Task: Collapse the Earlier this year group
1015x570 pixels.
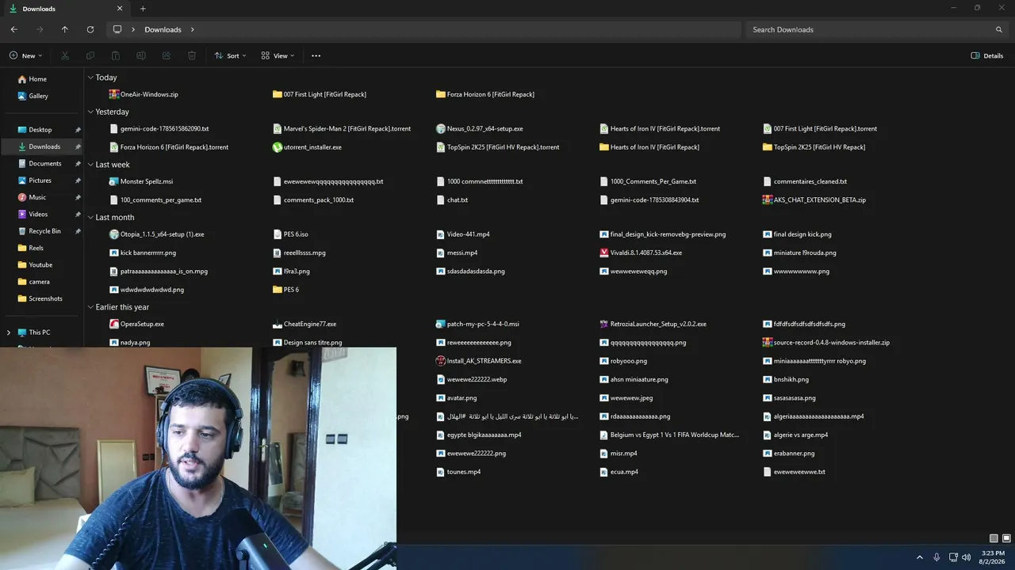Action: click(x=90, y=307)
